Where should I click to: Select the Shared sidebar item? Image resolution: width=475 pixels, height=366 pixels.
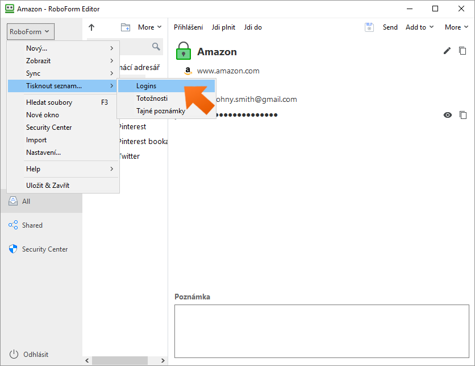coord(41,225)
